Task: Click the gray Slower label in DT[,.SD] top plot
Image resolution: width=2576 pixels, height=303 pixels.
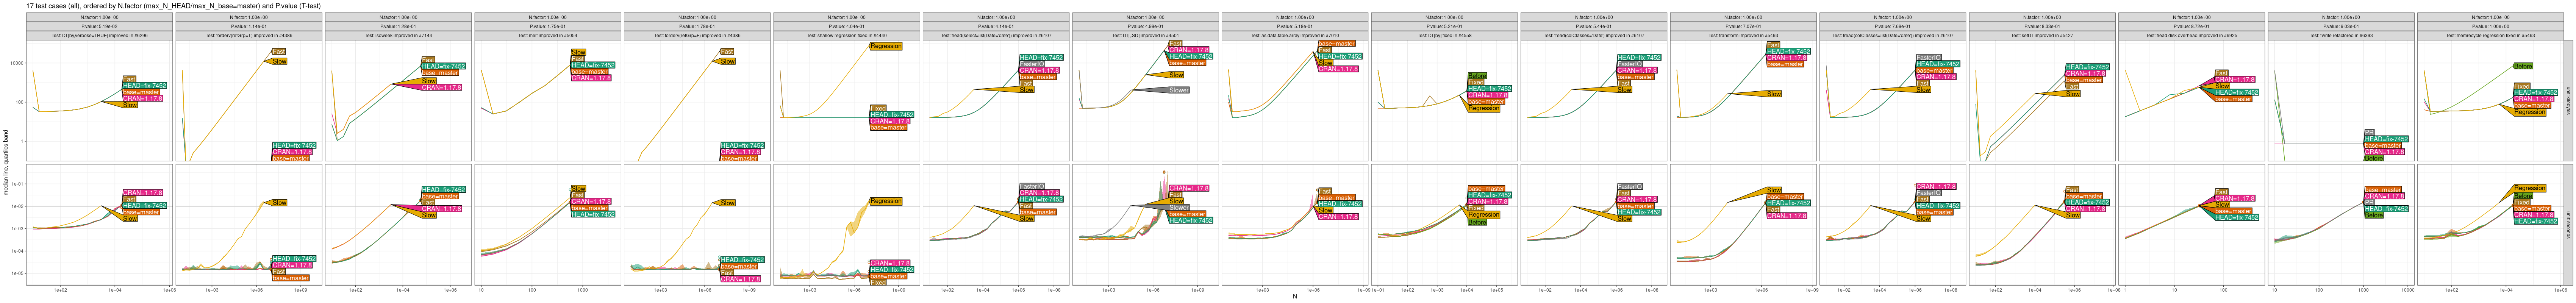Action: point(1179,90)
